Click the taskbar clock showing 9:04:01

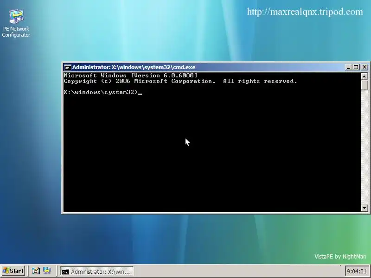(357, 271)
